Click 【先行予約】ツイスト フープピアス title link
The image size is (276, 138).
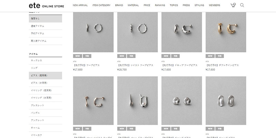(135, 65)
